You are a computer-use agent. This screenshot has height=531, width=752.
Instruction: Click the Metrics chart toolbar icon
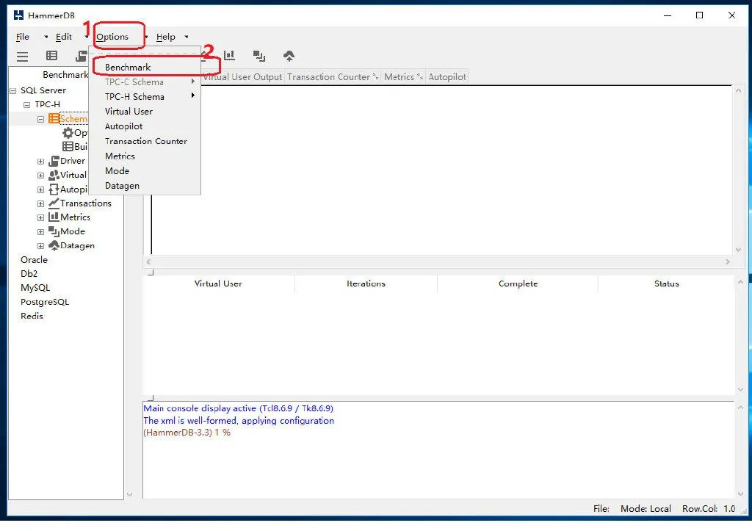pos(230,56)
